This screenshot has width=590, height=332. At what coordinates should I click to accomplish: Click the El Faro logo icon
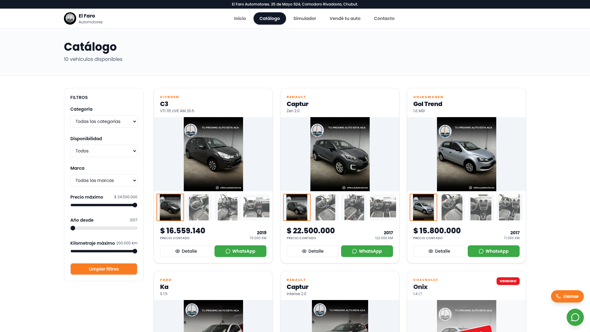tap(70, 18)
